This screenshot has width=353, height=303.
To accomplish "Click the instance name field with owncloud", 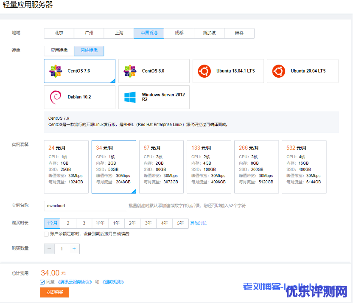I will [85, 206].
